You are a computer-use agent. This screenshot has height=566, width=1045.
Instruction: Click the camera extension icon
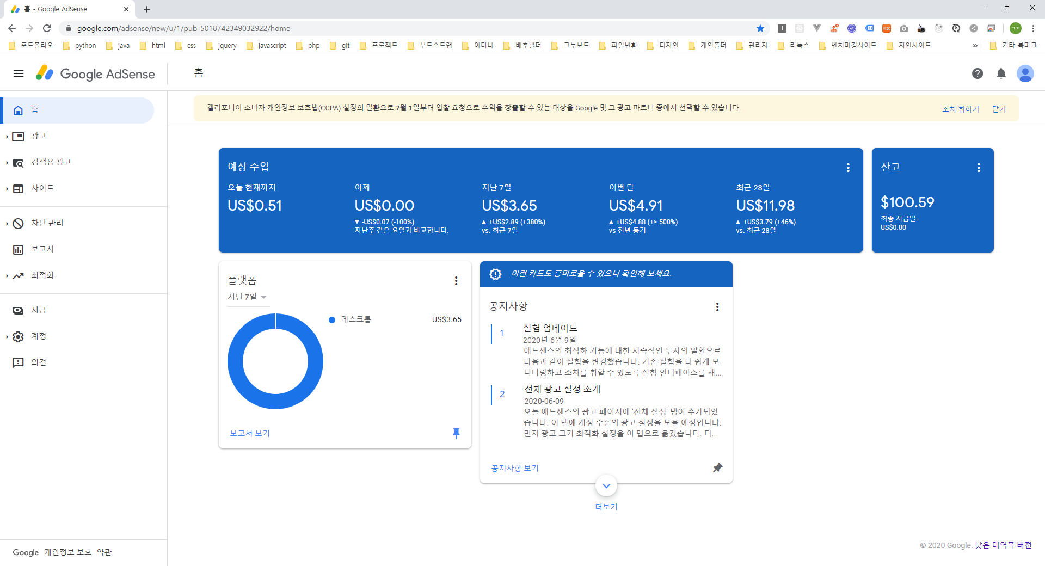click(904, 28)
